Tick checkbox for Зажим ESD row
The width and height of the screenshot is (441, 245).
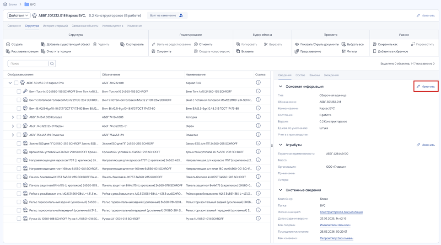click(x=19, y=144)
